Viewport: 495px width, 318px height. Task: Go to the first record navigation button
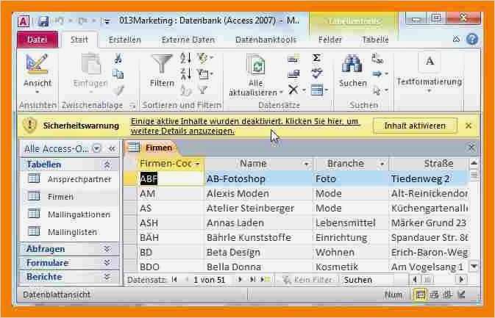click(x=174, y=280)
